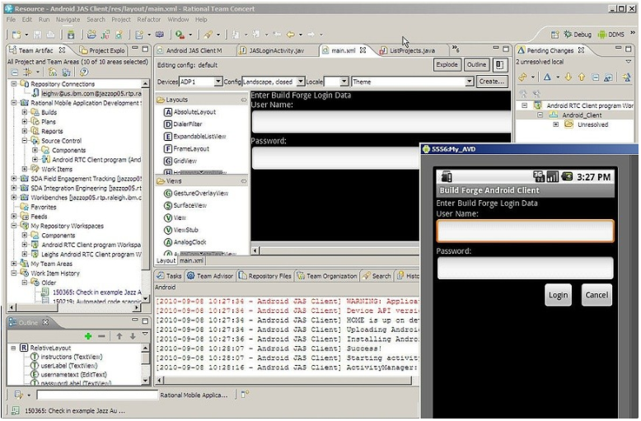Collapse the Source Control node

pos(25,141)
